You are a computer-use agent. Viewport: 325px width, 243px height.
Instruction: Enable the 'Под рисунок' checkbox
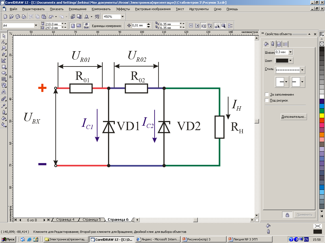coord(267,100)
